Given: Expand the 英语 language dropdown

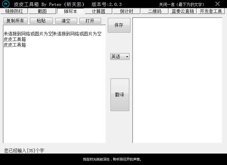Looking at the screenshot, I should 120,57.
